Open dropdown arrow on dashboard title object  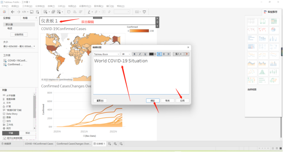click(x=158, y=26)
